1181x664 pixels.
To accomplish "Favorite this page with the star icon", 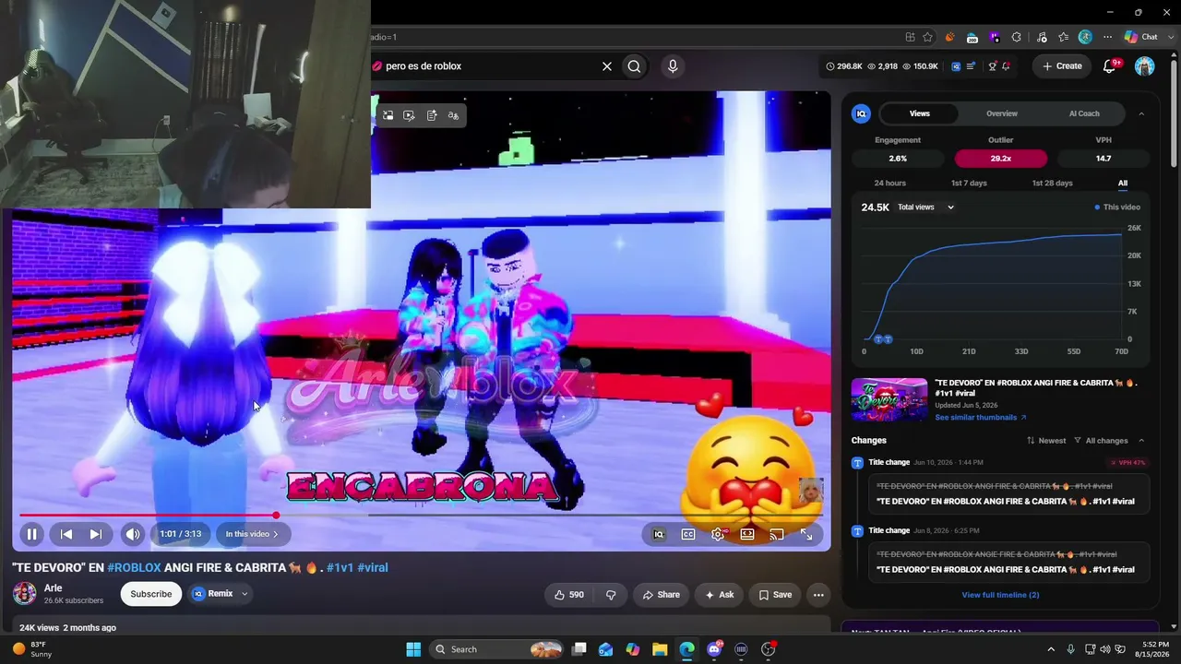I will coord(928,37).
